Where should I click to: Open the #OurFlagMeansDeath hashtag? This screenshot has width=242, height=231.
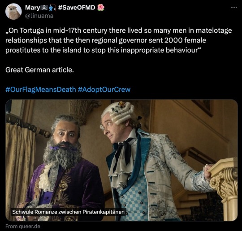tap(41, 90)
